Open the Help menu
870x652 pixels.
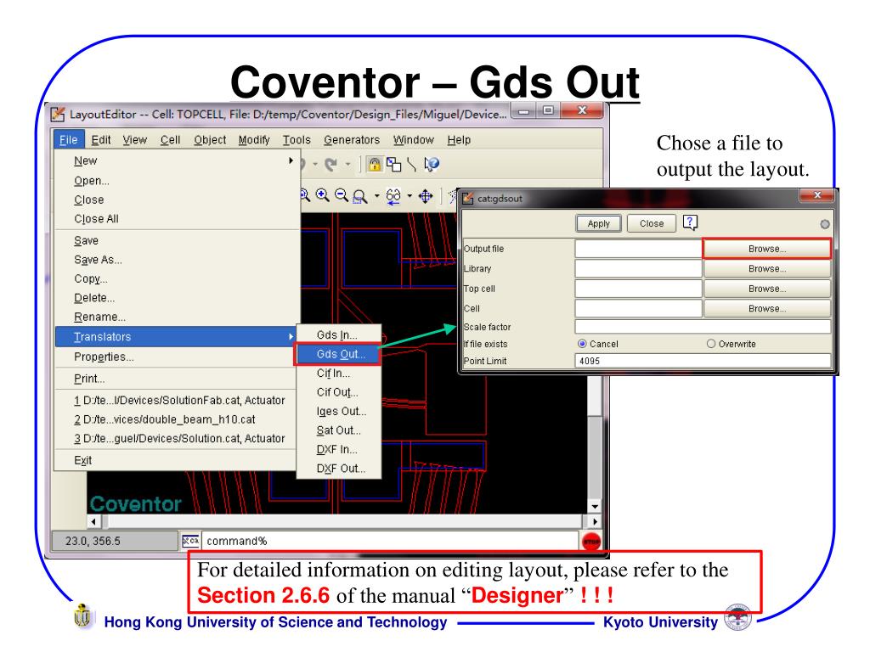(x=459, y=140)
